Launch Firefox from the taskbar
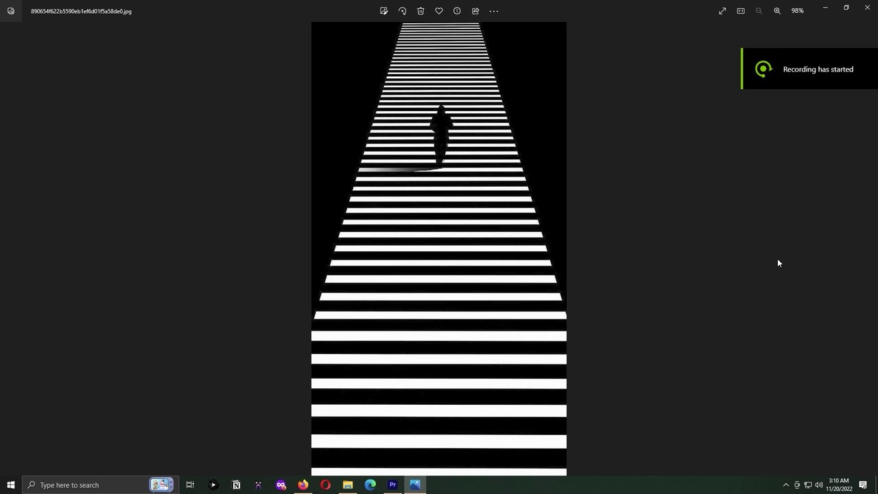Screen dimensions: 878x494 (x=303, y=485)
